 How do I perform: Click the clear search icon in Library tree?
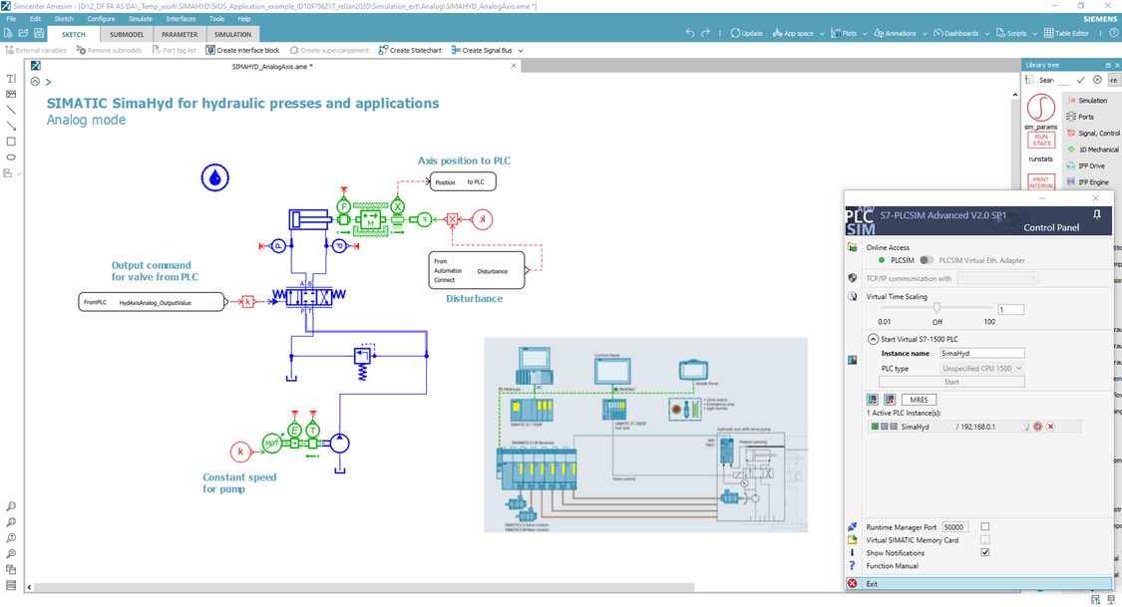pos(1097,80)
